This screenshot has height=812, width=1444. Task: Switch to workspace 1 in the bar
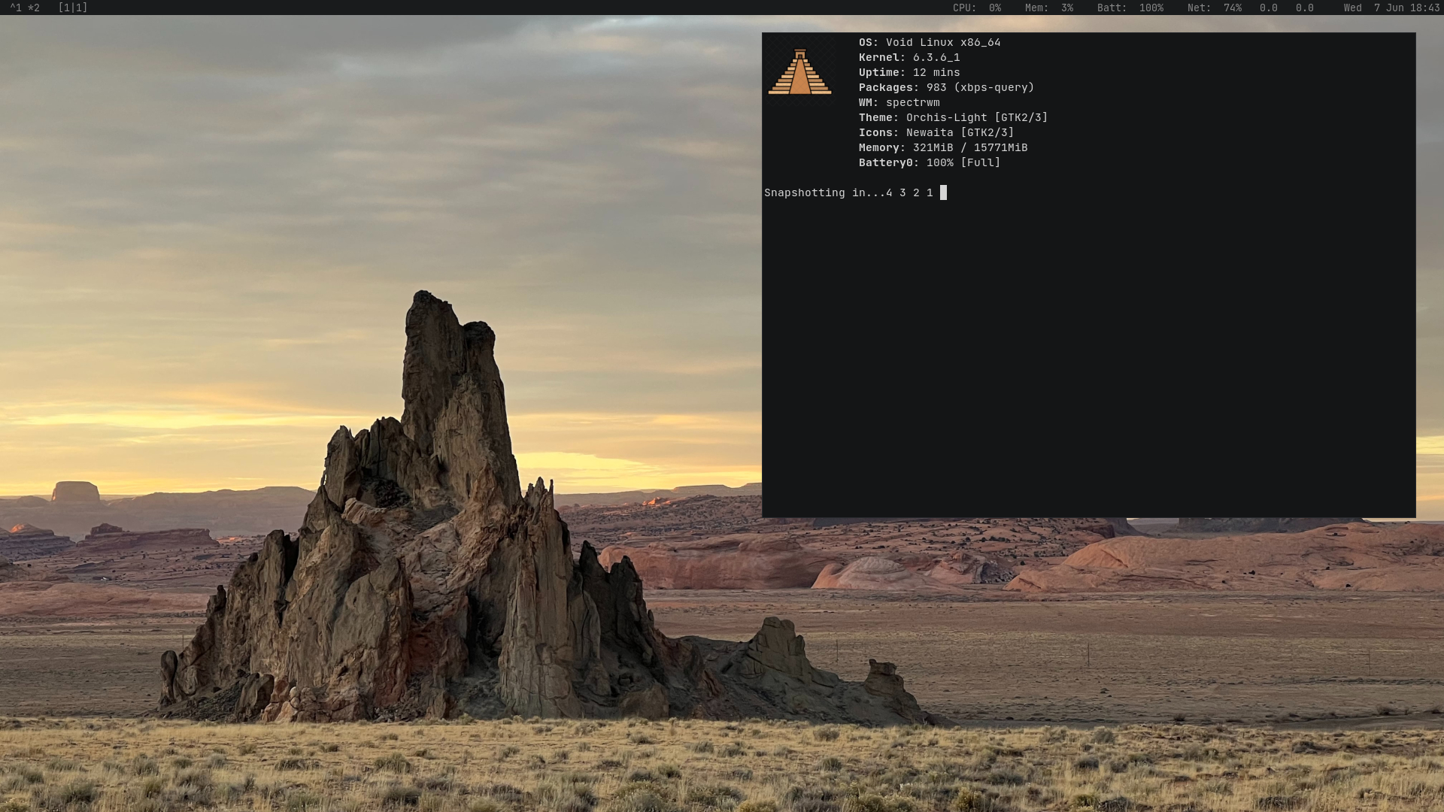click(16, 8)
